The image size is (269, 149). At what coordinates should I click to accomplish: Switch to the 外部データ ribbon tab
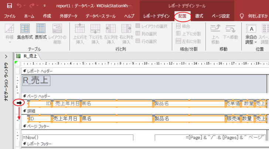[x=69, y=16]
